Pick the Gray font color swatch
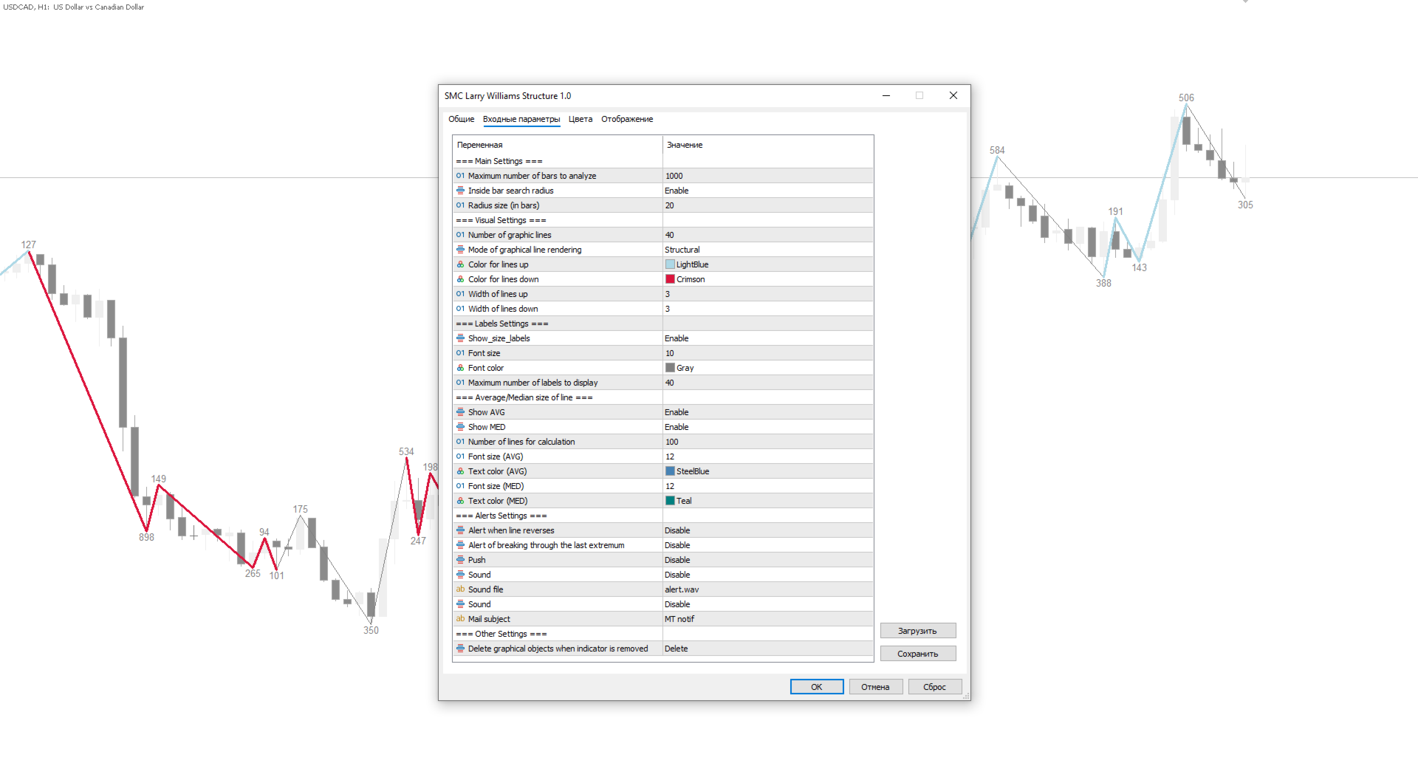This screenshot has width=1418, height=783. click(x=670, y=368)
